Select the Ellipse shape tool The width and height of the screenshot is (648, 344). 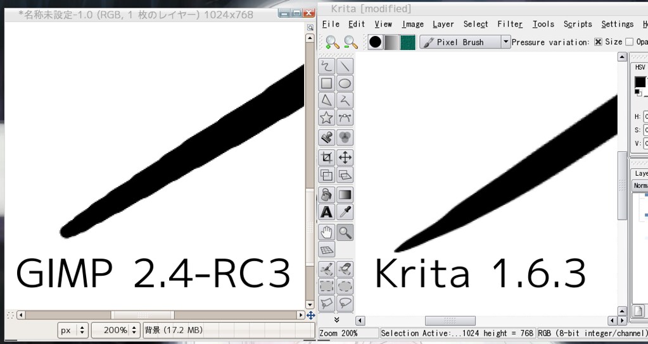345,83
